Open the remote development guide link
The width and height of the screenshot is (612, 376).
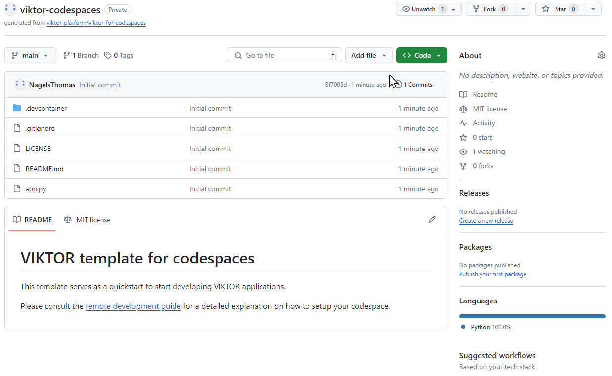click(x=133, y=306)
